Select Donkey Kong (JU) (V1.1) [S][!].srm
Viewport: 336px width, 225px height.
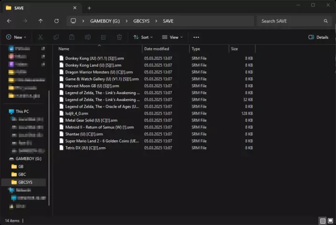pos(156,58)
